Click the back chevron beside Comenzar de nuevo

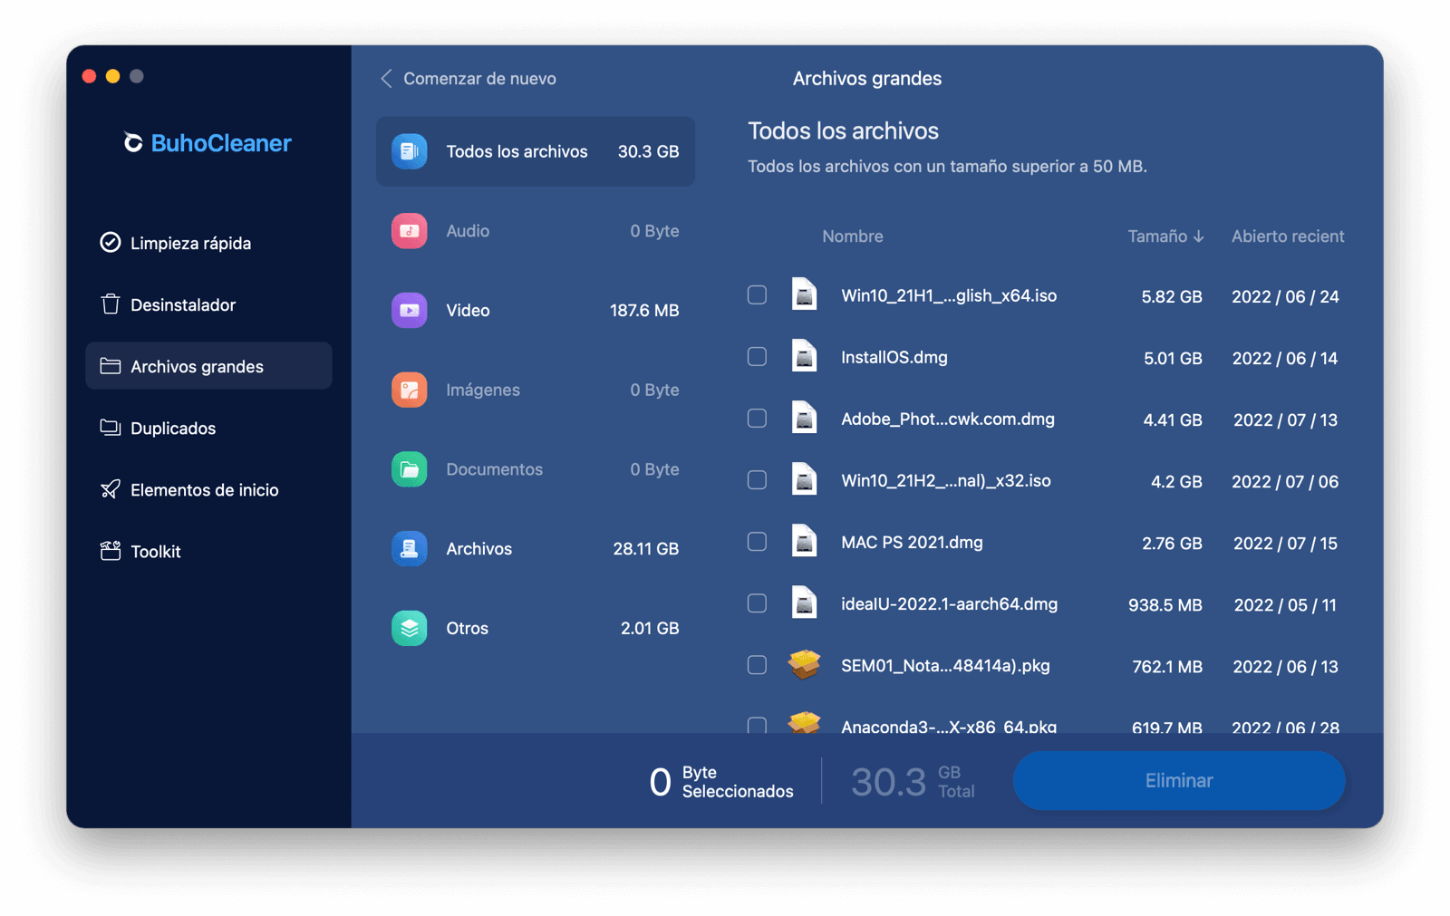point(386,79)
